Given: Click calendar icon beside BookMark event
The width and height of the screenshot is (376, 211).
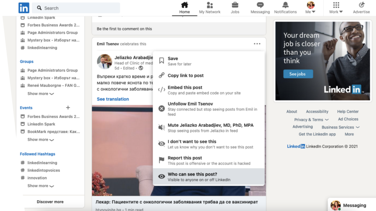Looking at the screenshot, I should [x=22, y=132].
